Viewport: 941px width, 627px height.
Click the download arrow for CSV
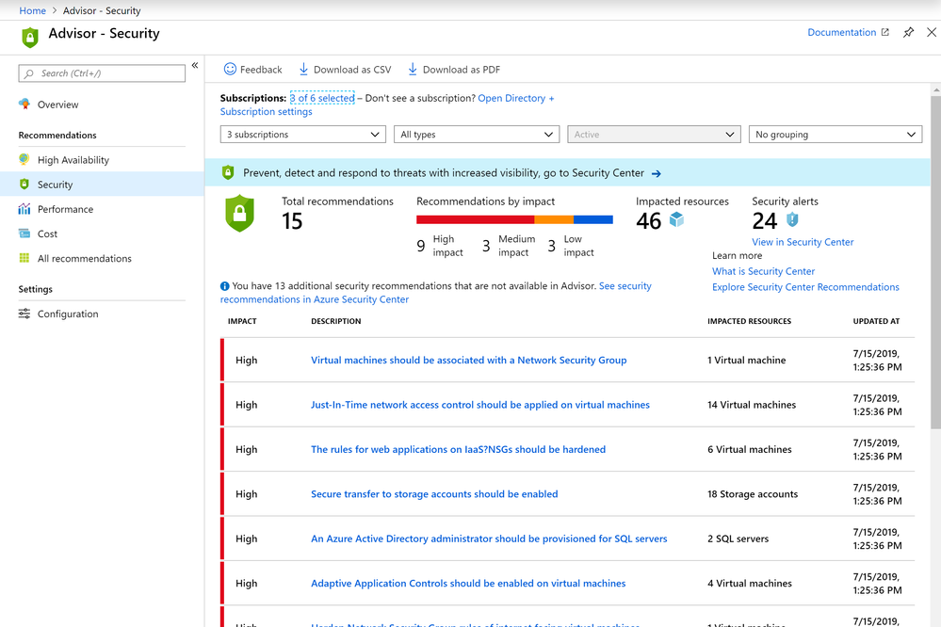[303, 69]
